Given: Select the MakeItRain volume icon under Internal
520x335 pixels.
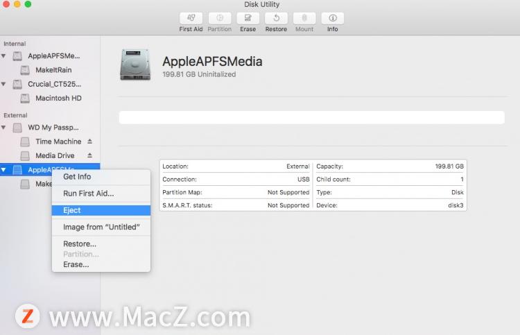Looking at the screenshot, I should [25, 70].
